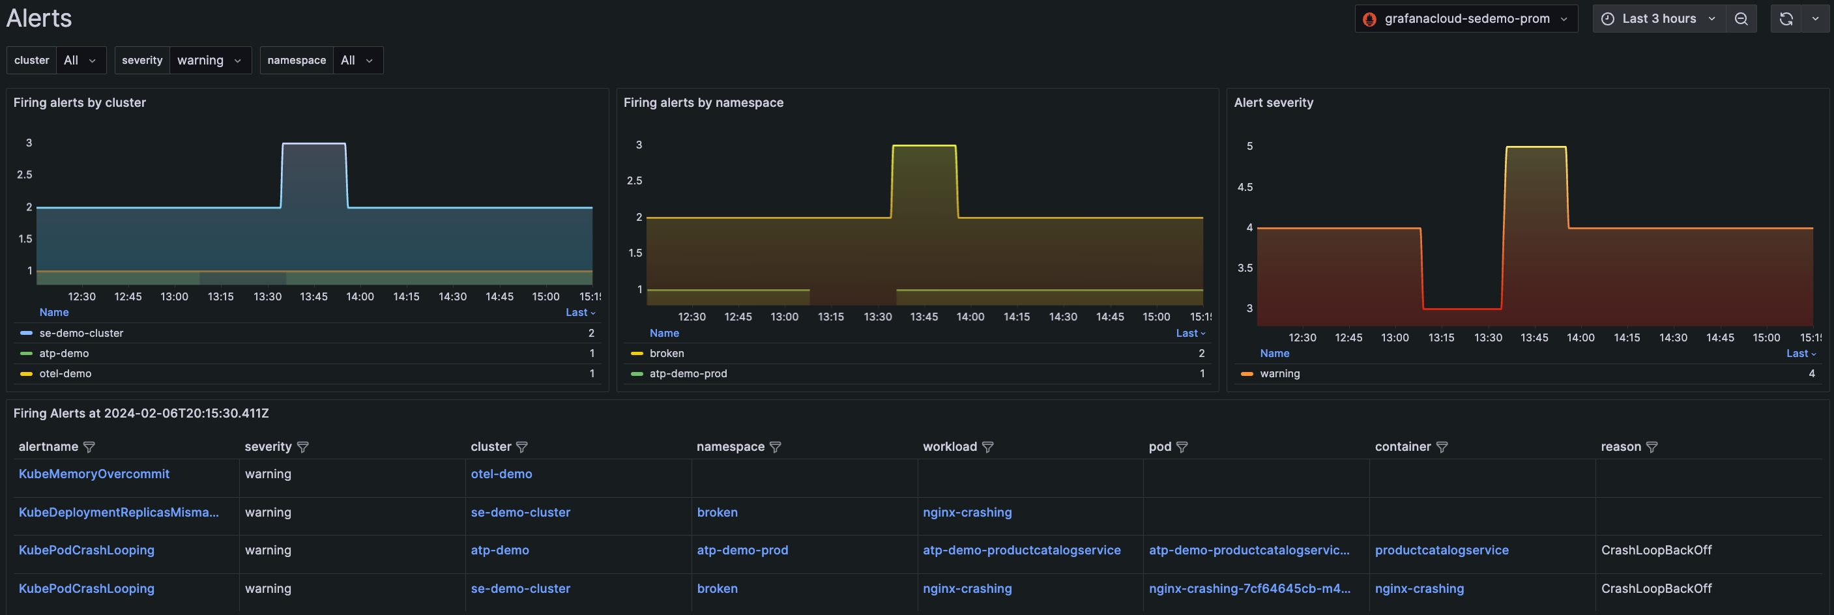Open the cluster variable dropdown
1834x615 pixels.
(x=80, y=61)
